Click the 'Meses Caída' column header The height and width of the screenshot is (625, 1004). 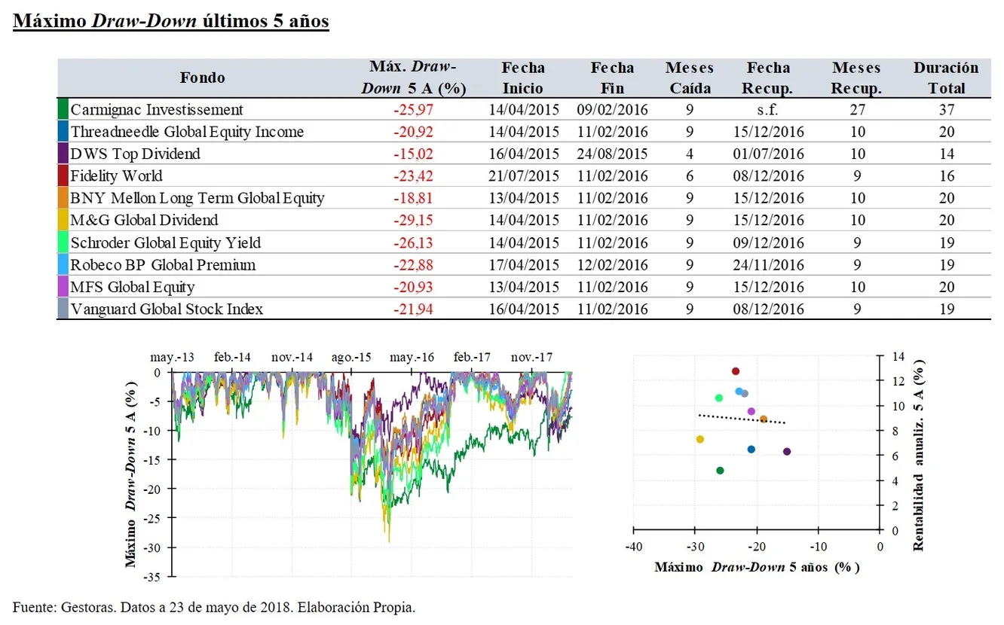click(x=689, y=78)
